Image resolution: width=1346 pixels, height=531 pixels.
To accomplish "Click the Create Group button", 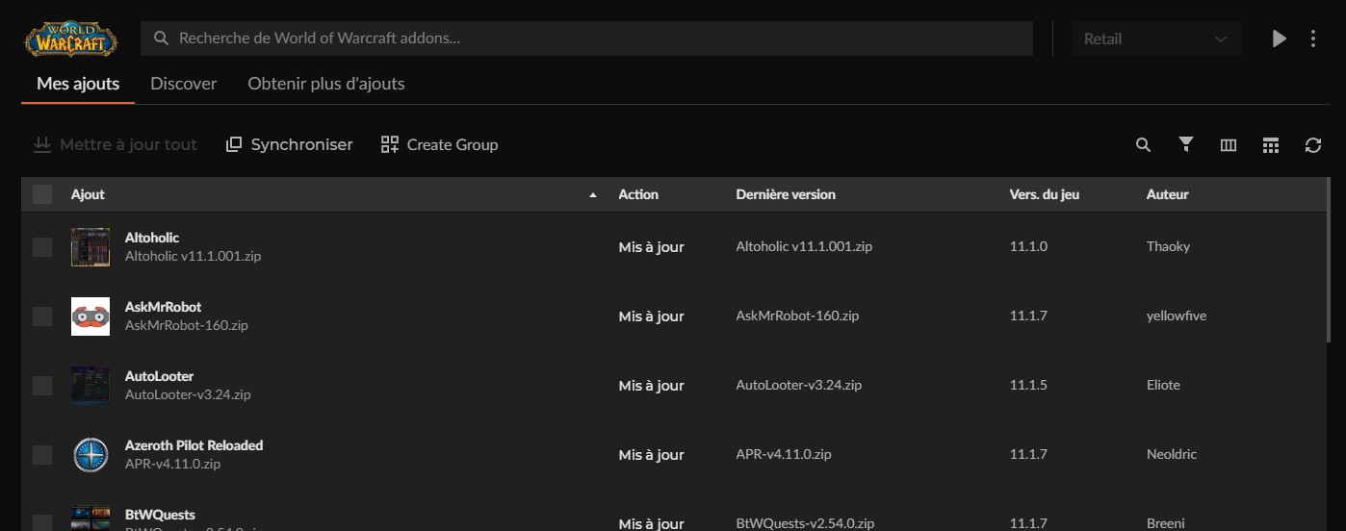I will click(x=439, y=144).
